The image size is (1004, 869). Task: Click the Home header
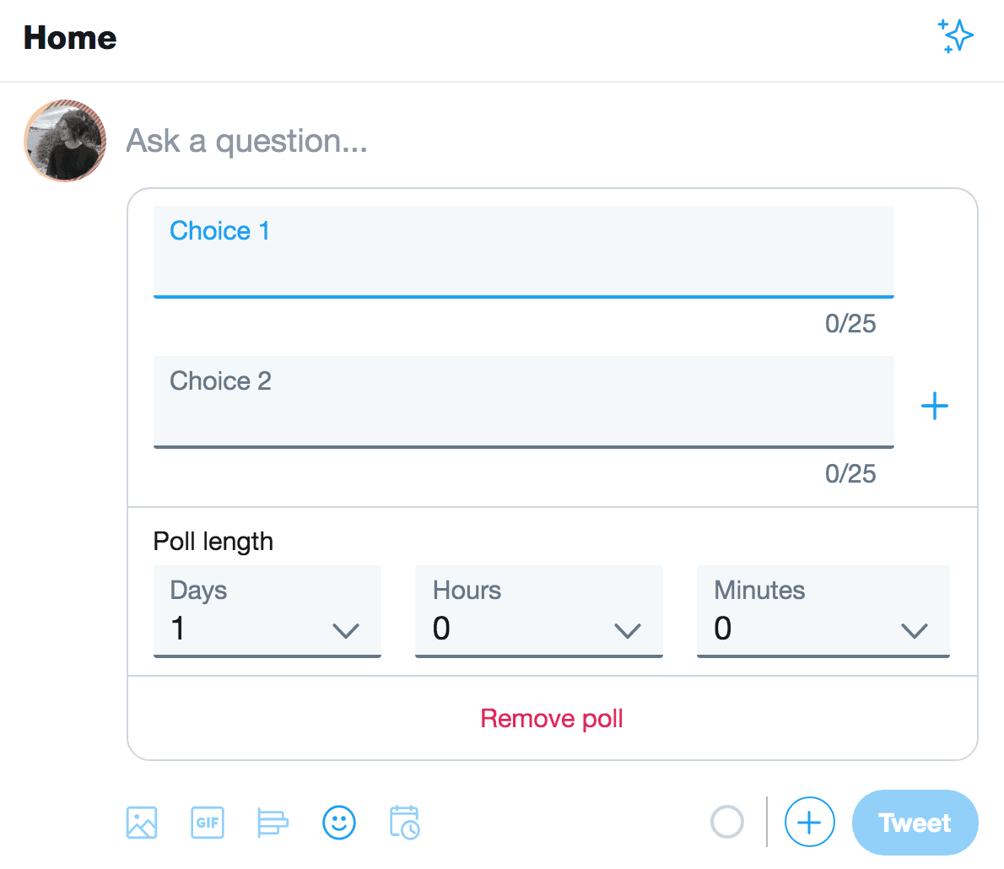(70, 38)
